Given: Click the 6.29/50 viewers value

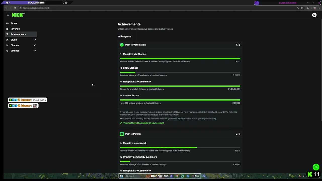Looking at the screenshot, I should click(236, 75).
